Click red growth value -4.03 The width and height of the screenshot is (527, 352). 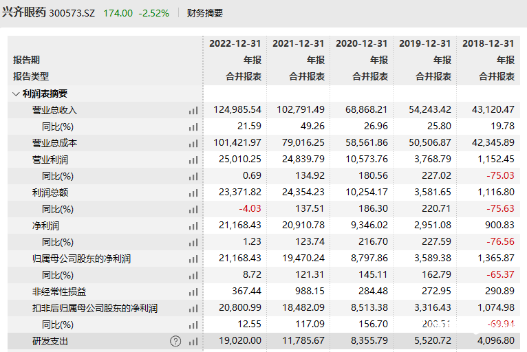(x=250, y=208)
